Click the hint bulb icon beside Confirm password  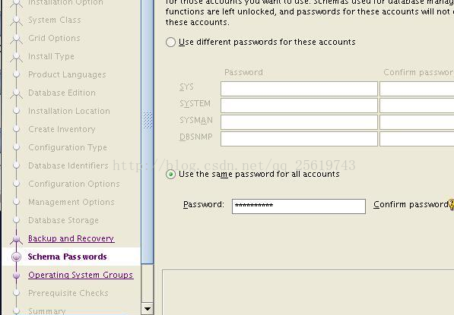(x=451, y=204)
